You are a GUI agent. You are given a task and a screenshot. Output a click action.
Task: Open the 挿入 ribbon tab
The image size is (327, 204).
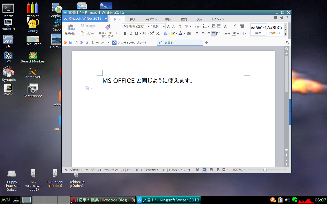click(133, 19)
